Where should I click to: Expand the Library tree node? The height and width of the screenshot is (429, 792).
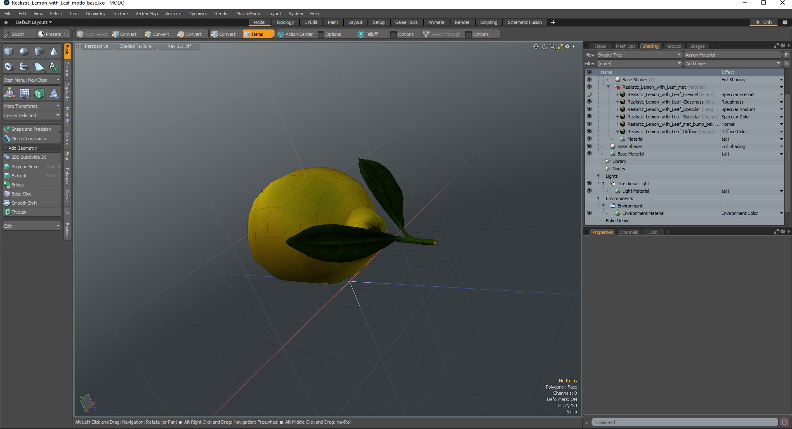tap(608, 161)
